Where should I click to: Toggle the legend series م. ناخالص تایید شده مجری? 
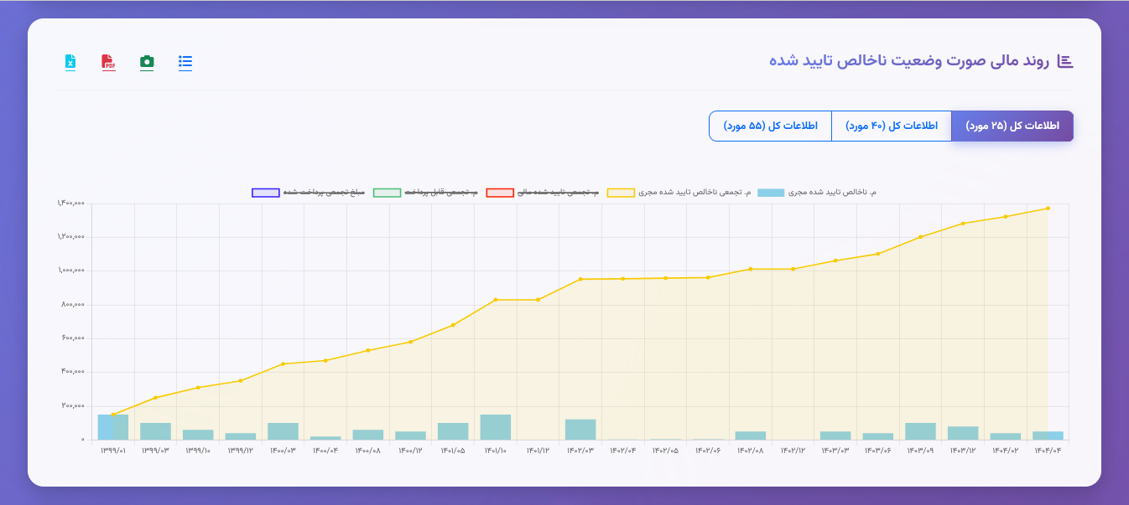click(816, 193)
